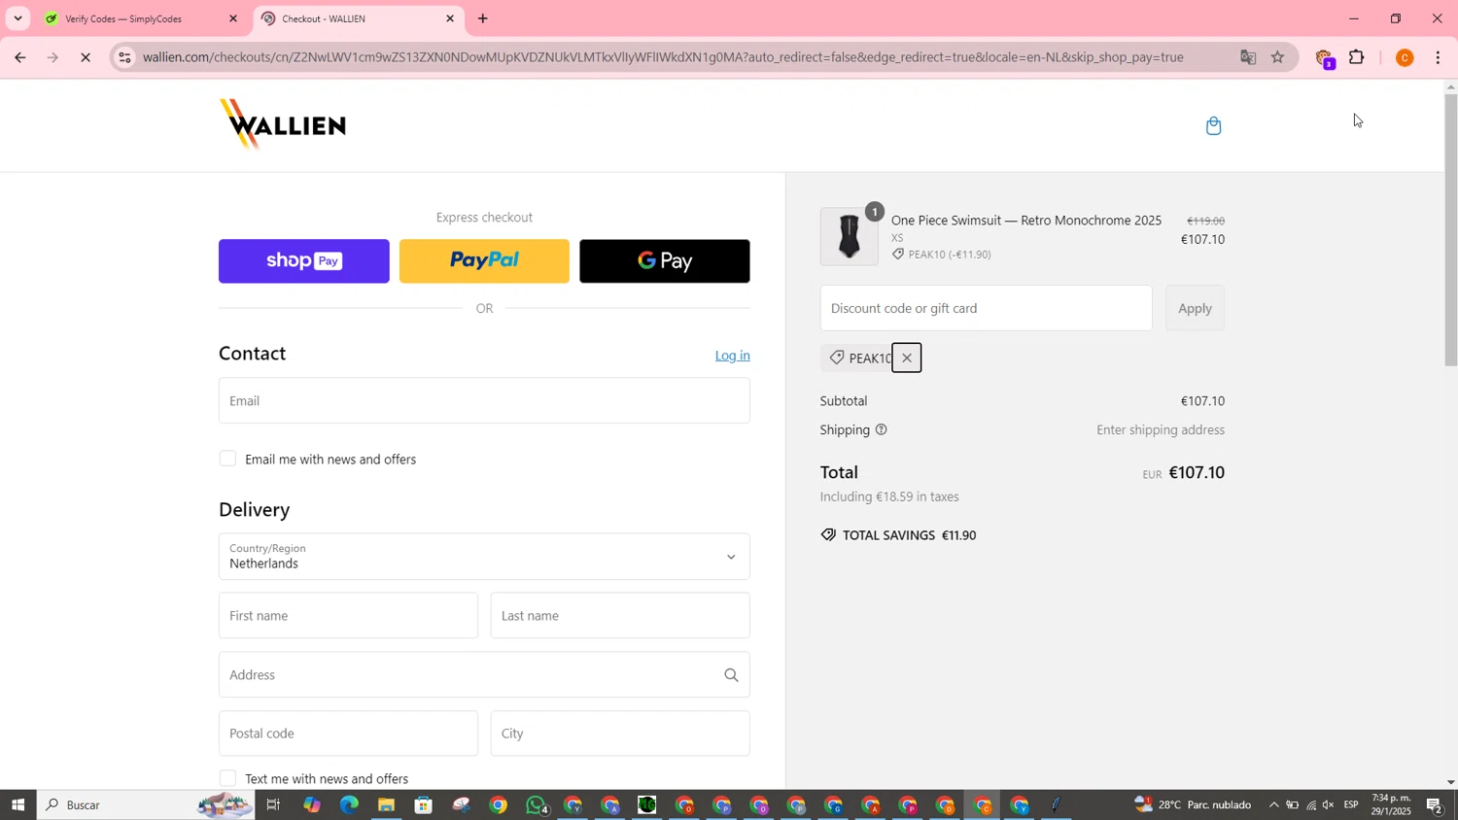Open the Log in link
Viewport: 1458px width, 820px height.
(x=732, y=356)
